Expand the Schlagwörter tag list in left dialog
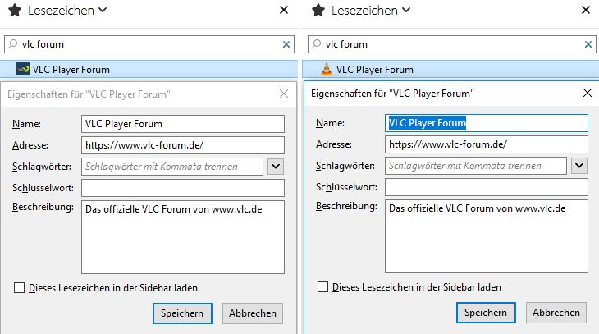 [x=275, y=166]
